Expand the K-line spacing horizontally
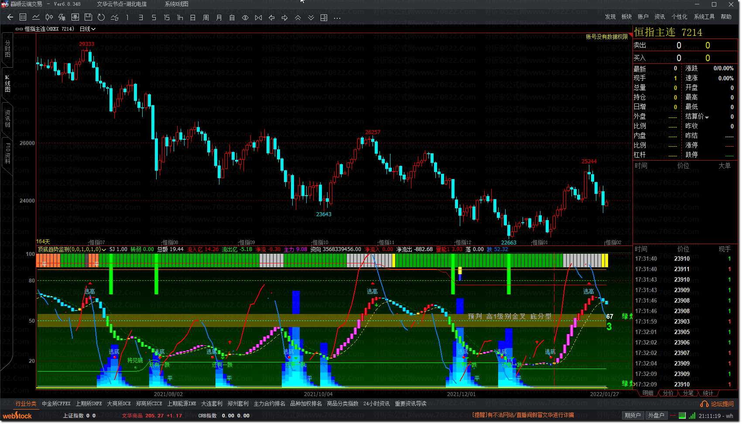Image resolution: width=742 pixels, height=424 pixels. coord(245,17)
